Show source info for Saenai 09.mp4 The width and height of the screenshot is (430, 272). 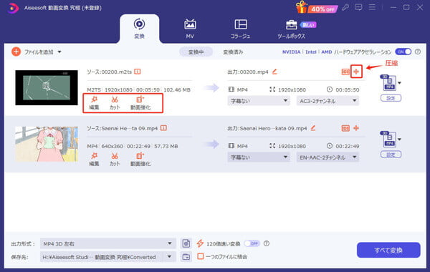pyautogui.click(x=163, y=128)
